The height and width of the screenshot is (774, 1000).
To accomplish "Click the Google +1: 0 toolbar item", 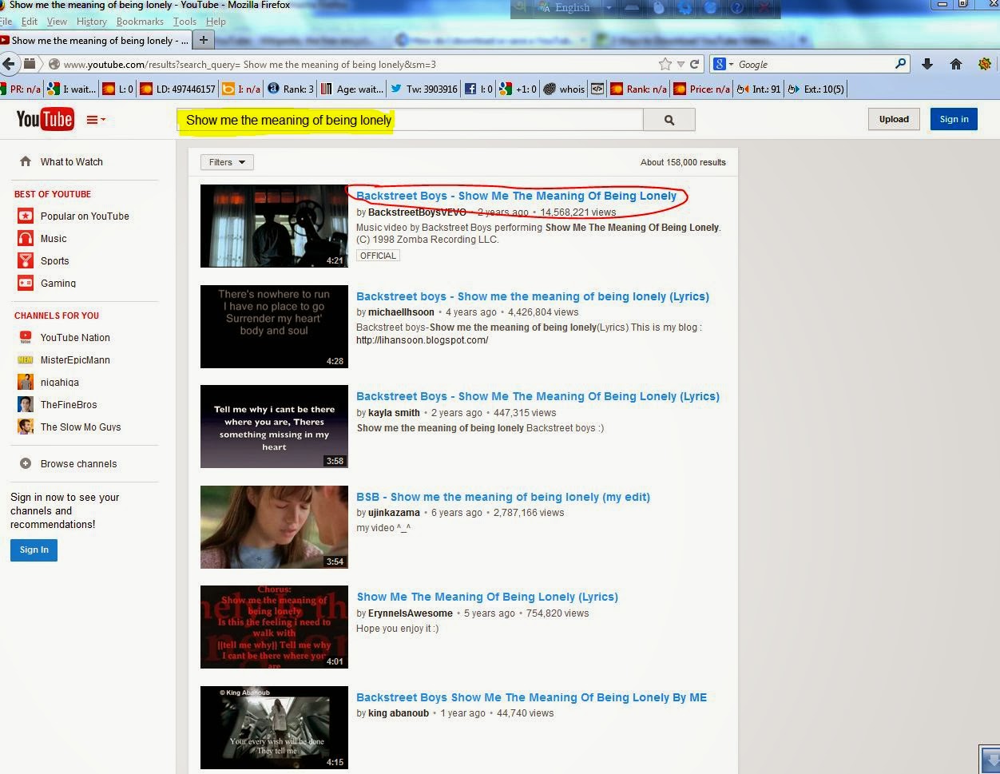I will click(518, 89).
